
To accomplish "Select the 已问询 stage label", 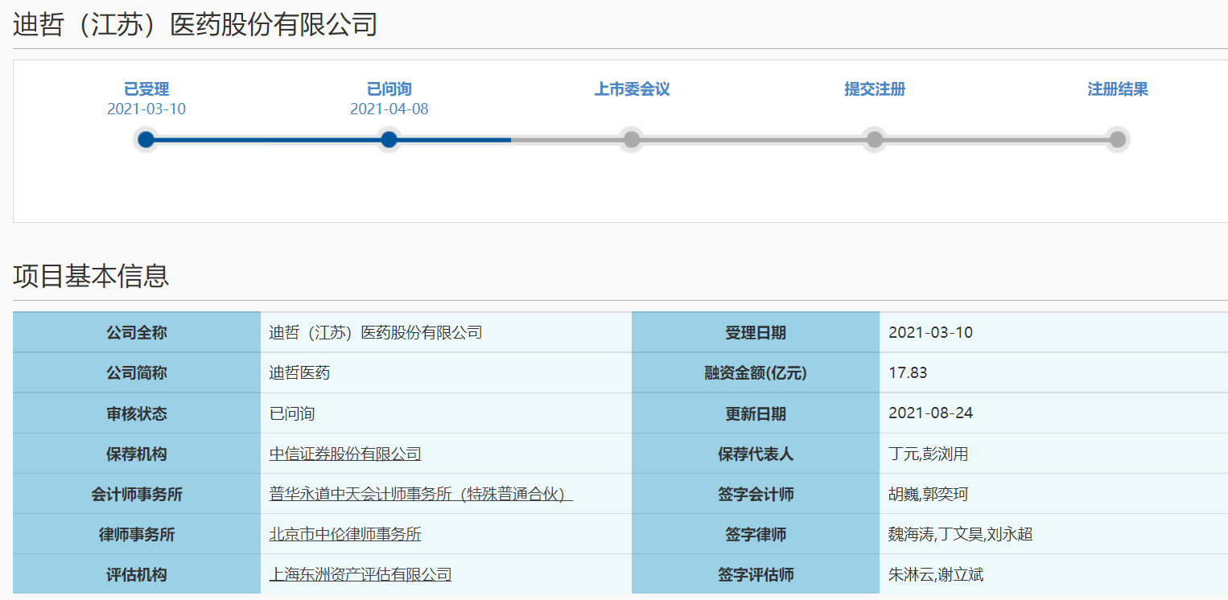I will (389, 89).
